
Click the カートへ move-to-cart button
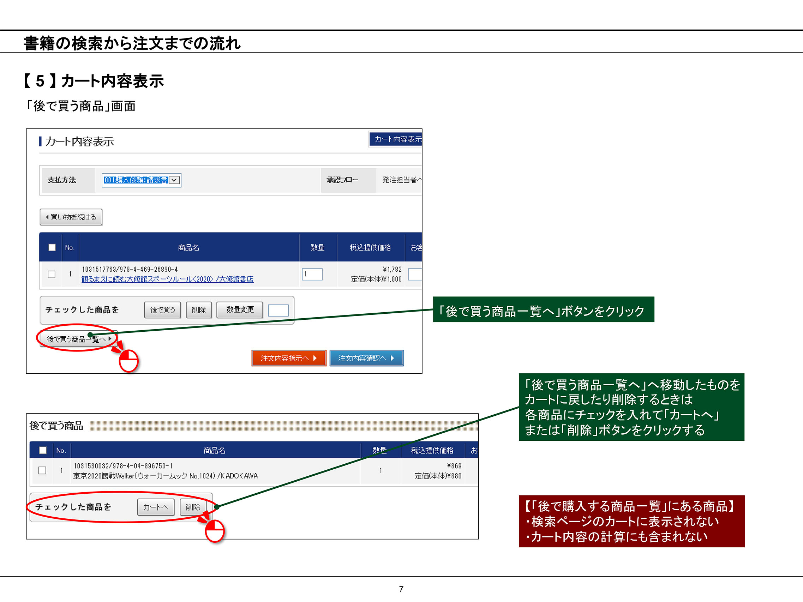[156, 507]
